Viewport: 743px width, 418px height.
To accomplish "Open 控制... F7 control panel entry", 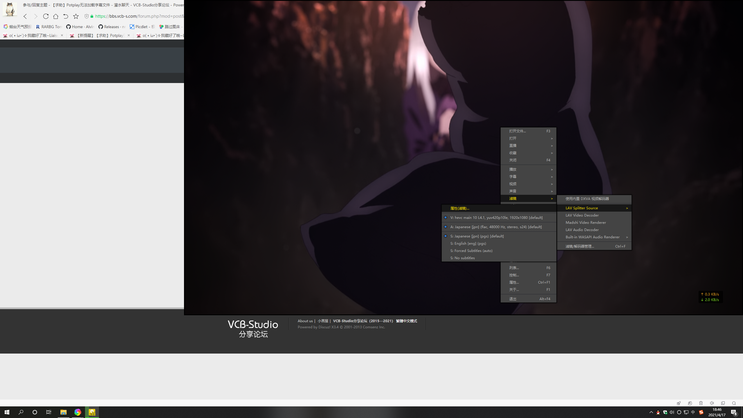I will 528,275.
